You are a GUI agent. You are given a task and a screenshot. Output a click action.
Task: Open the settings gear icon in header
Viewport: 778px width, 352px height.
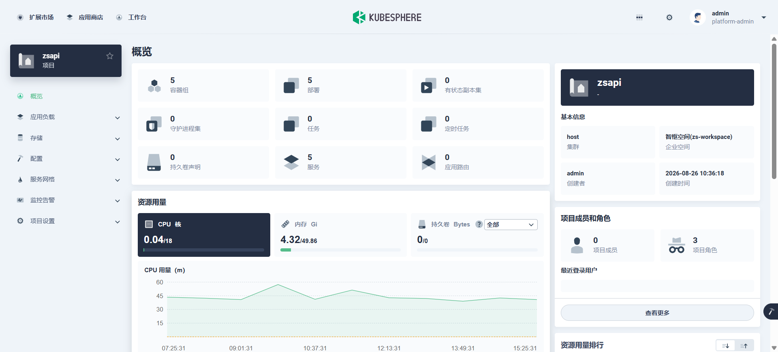pos(669,17)
